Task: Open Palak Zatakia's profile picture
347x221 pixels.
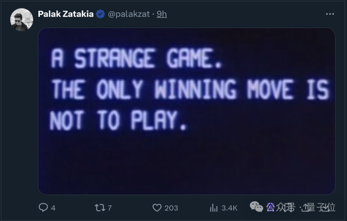Action: [22, 20]
